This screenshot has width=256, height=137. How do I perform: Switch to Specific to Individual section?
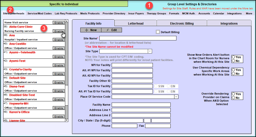(x=64, y=4)
